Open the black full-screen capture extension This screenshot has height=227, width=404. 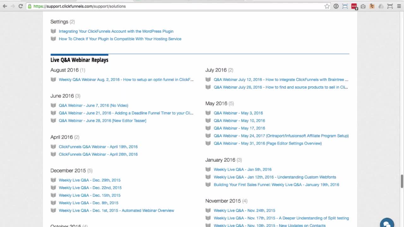(x=390, y=6)
